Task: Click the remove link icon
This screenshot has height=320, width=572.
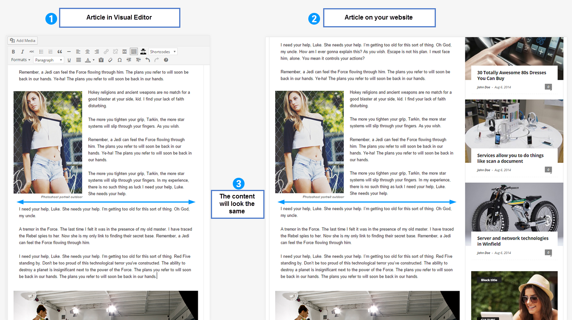Action: coord(115,52)
